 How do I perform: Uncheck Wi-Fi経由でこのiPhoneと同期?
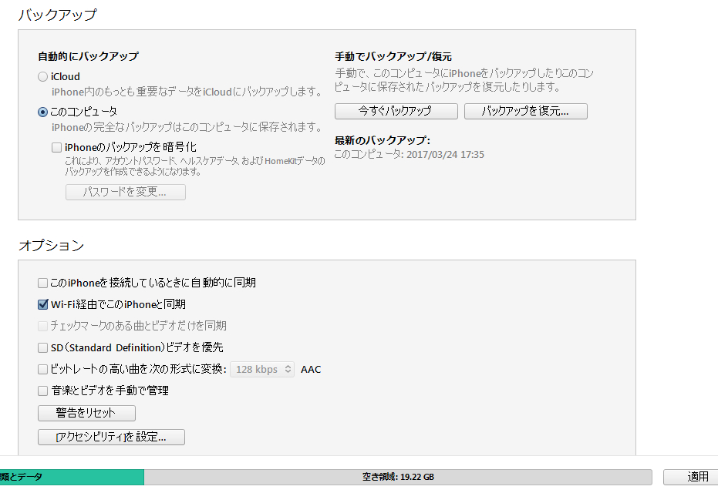(42, 304)
